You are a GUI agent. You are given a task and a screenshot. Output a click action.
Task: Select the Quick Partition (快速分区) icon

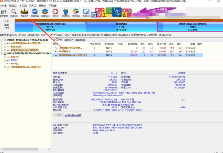coord(35,12)
